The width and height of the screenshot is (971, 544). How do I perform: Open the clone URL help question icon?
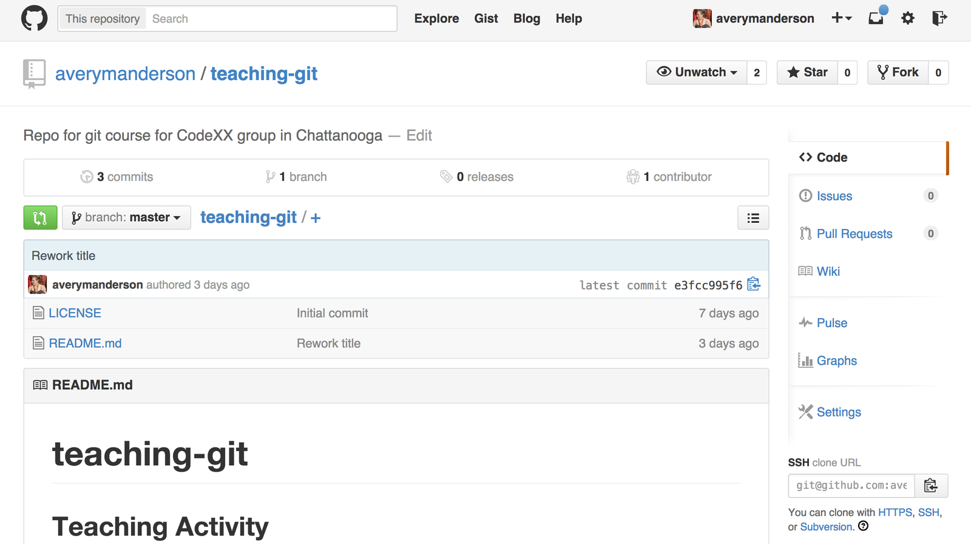tap(864, 526)
